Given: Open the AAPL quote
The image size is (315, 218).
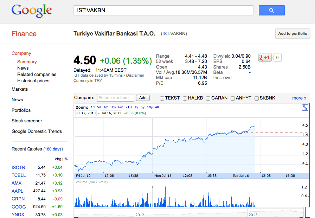Looking at the screenshot, I should click(x=18, y=191).
